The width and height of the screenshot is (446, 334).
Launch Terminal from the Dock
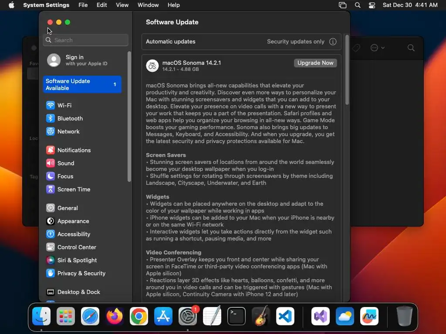coord(237,316)
